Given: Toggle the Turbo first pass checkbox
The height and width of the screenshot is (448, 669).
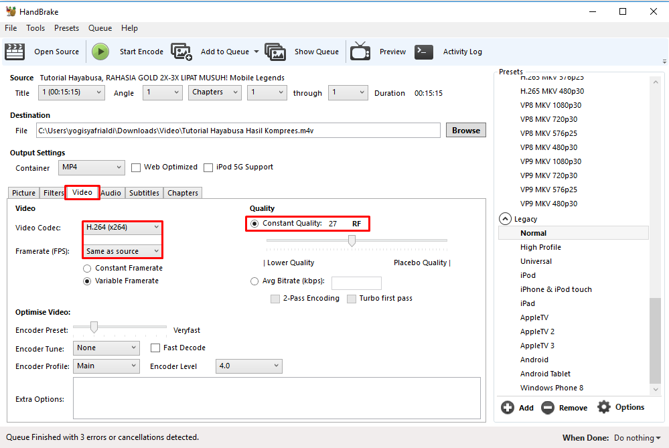Looking at the screenshot, I should [x=352, y=299].
